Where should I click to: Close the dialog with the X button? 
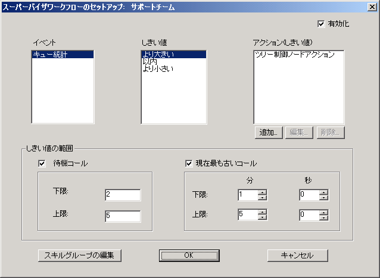(x=372, y=7)
